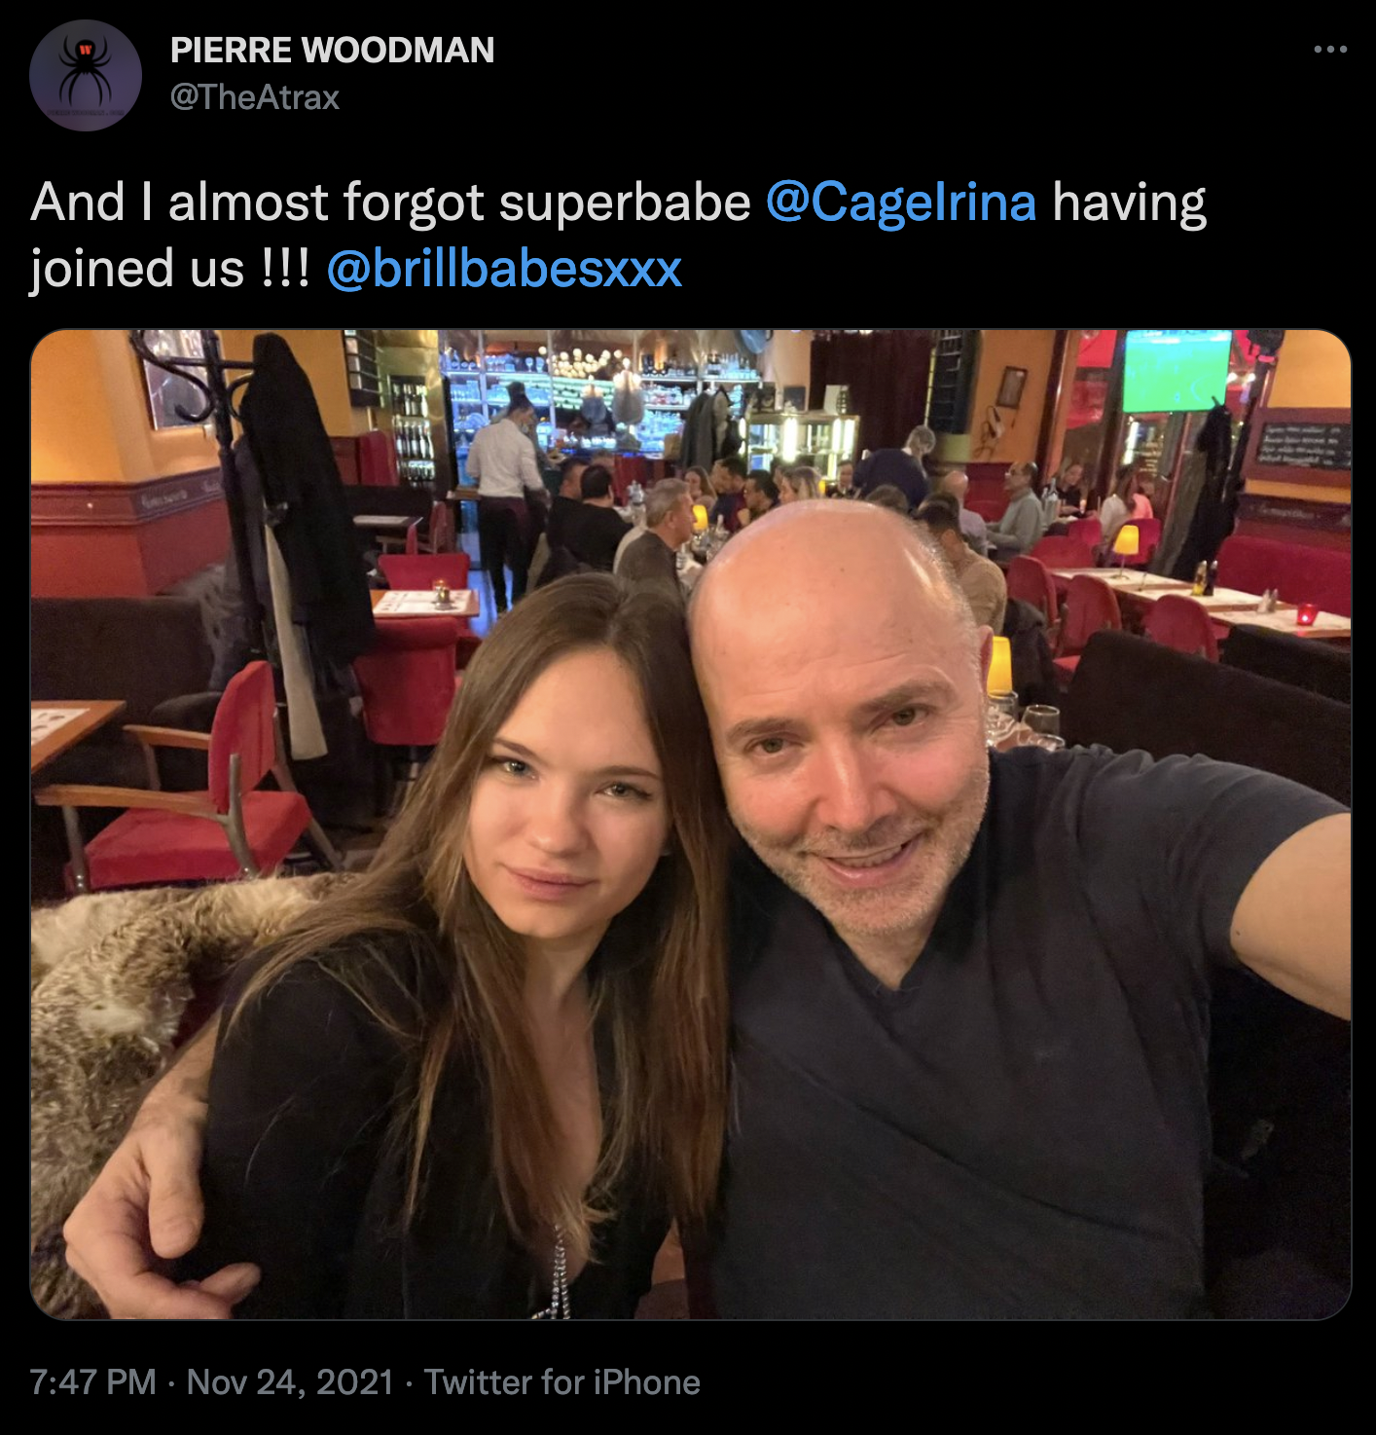This screenshot has width=1376, height=1435.
Task: Click the spider profile avatar
Action: click(x=86, y=75)
